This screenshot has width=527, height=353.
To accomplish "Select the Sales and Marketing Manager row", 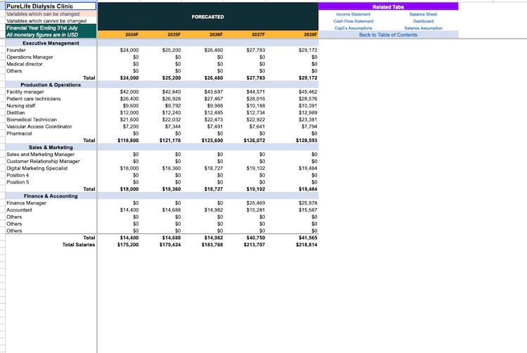I will (x=40, y=154).
